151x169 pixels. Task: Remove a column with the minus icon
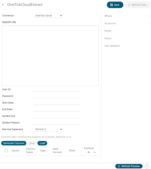(94, 152)
